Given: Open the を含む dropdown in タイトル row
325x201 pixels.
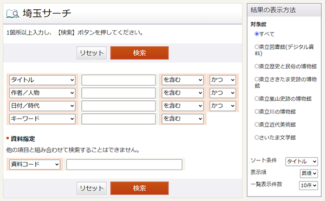Looking at the screenshot, I should click(x=183, y=80).
